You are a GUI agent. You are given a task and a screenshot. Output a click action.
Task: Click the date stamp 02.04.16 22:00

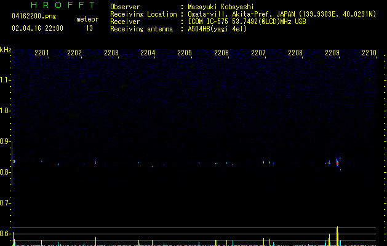[x=38, y=28]
